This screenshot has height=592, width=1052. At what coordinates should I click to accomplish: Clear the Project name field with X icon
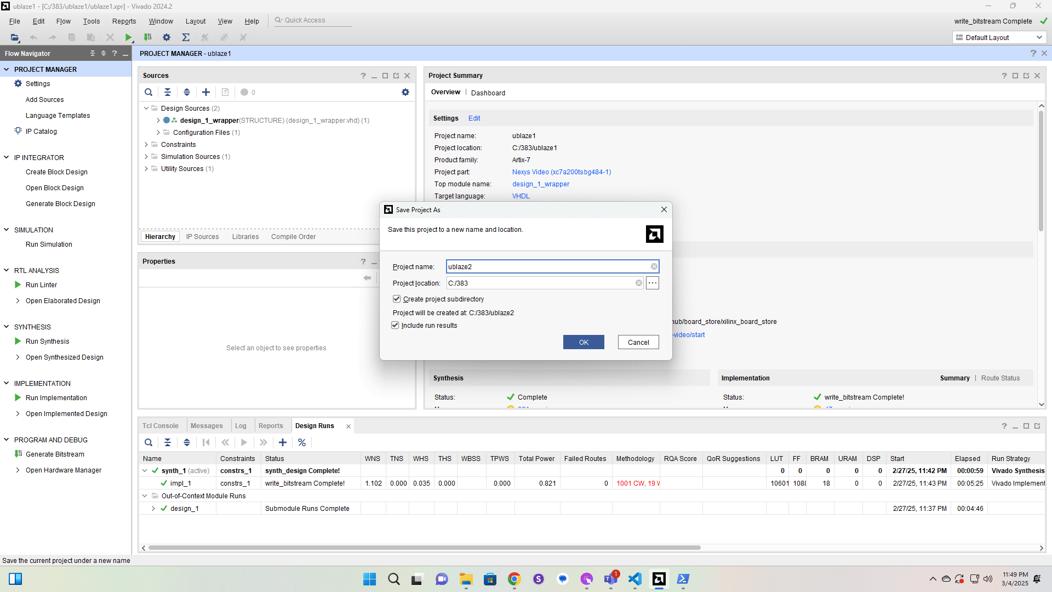[x=654, y=267]
